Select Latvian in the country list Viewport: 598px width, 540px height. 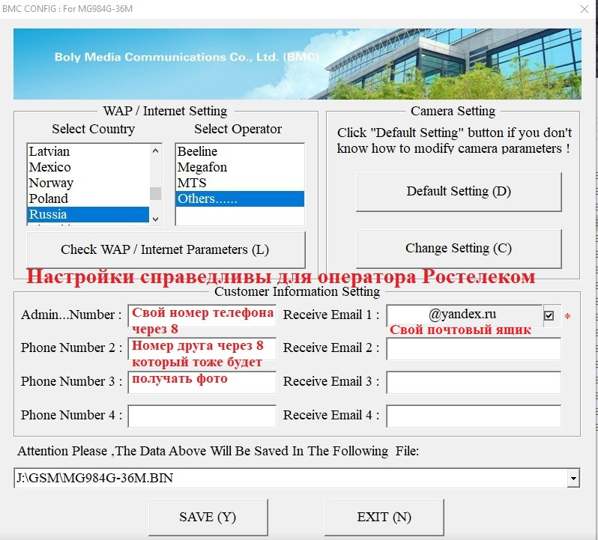88,151
